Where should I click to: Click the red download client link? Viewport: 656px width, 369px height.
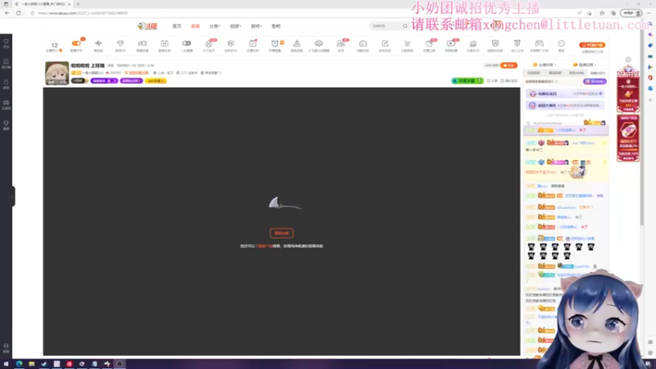[265, 246]
